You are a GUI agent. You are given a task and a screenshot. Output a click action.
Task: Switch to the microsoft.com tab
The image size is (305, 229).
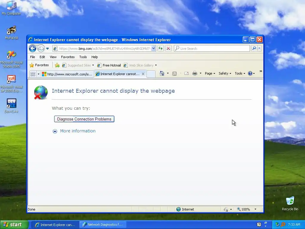tap(67, 74)
